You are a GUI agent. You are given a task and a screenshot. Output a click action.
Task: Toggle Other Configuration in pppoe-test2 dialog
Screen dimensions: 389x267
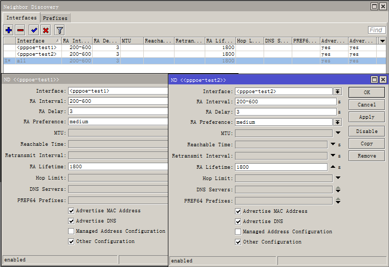238,242
